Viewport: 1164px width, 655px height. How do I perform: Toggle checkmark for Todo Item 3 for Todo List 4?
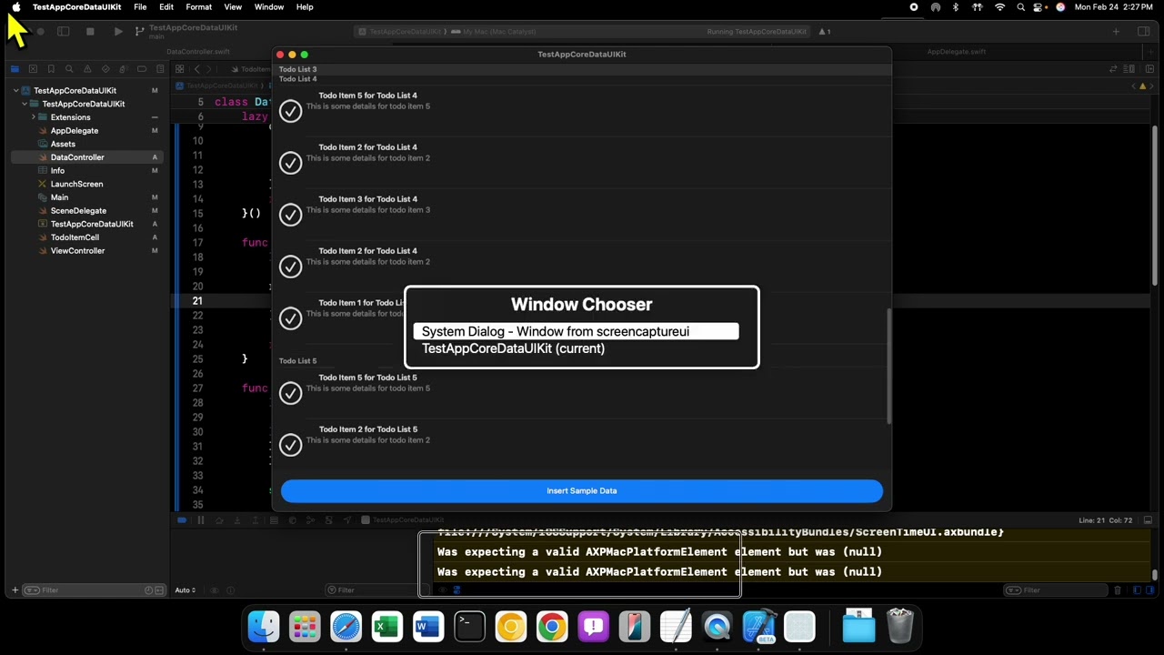coord(290,215)
